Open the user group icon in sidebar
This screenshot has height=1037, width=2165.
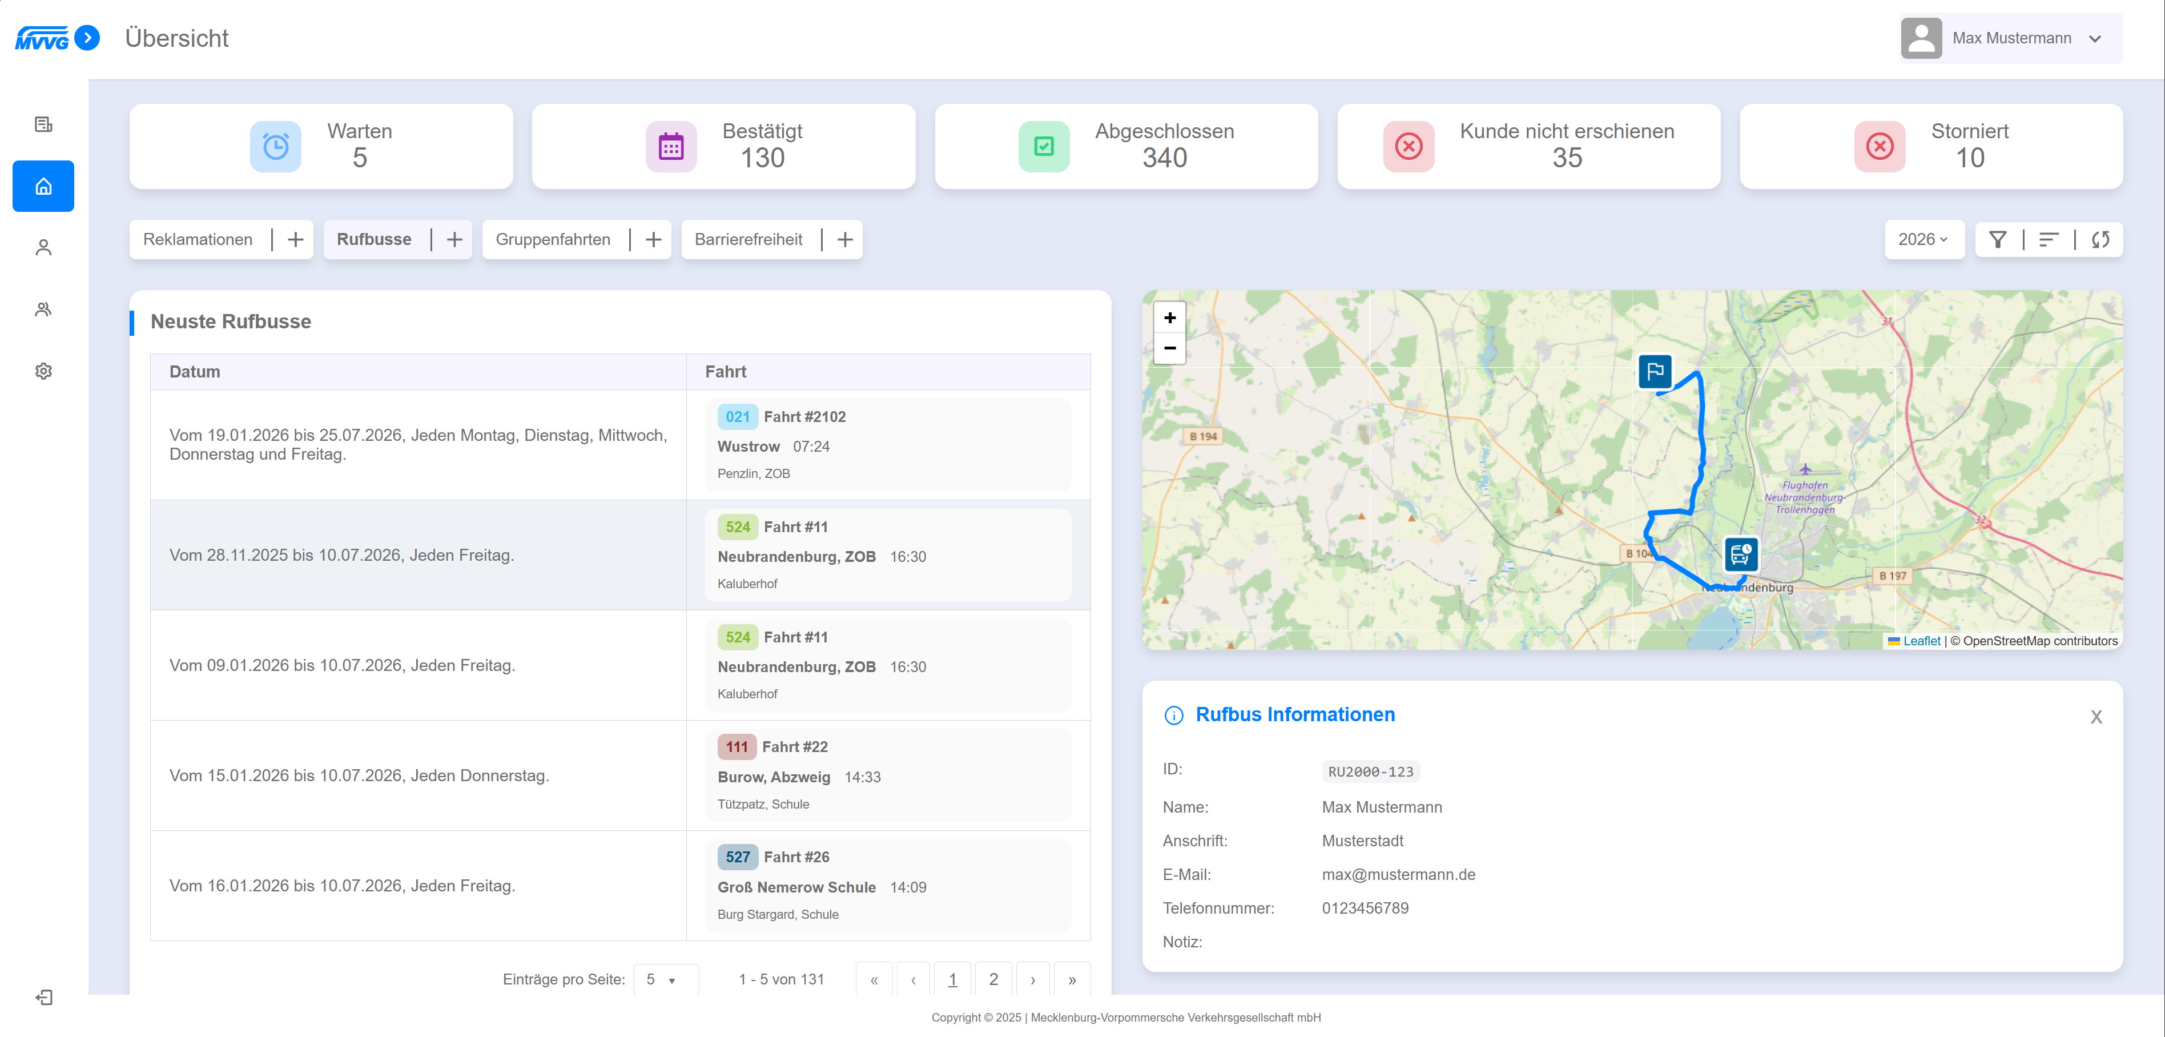(x=44, y=310)
